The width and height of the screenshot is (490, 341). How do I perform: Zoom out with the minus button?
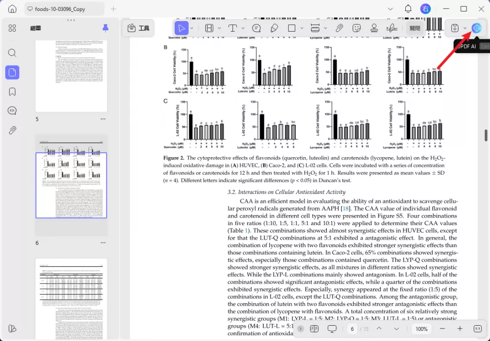tap(442, 329)
